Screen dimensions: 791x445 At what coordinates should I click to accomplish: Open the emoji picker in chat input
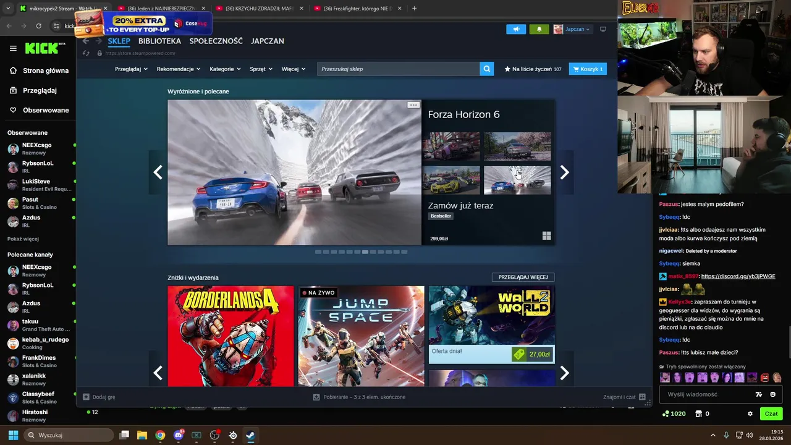773,394
